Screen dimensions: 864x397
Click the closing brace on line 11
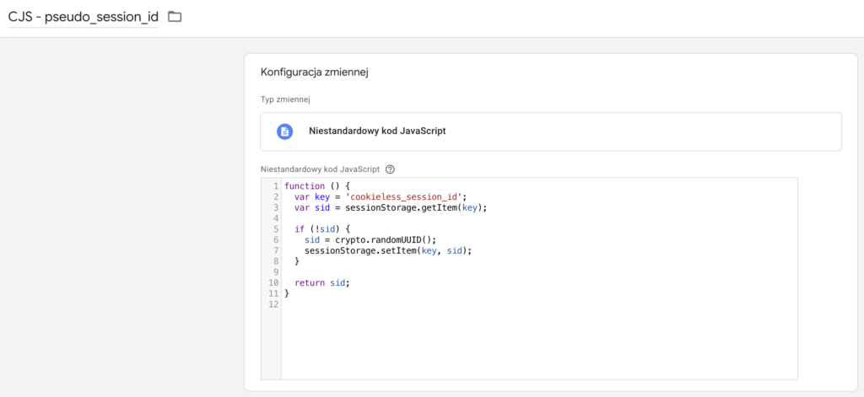(x=287, y=294)
